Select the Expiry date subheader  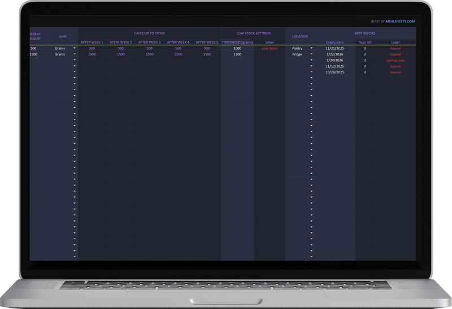tap(334, 42)
